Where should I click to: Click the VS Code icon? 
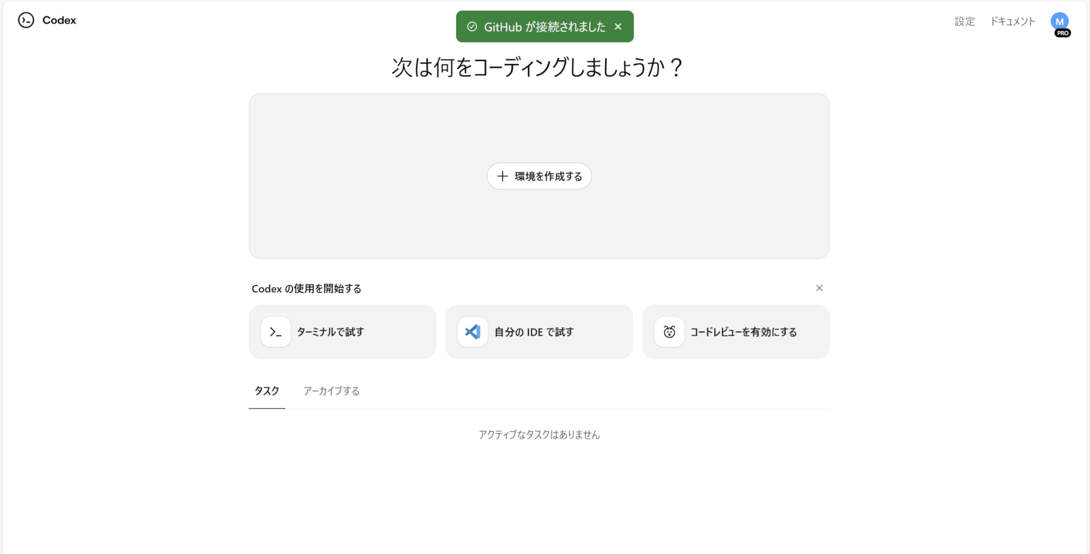click(x=473, y=332)
